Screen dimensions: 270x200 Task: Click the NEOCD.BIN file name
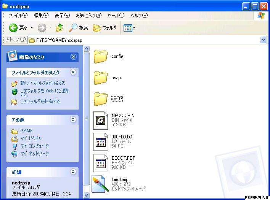point(123,116)
